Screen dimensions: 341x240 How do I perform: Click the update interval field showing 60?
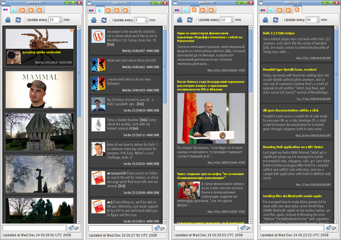click(x=311, y=20)
